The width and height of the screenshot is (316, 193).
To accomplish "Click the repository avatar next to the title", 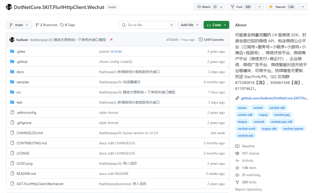I will [8, 6].
